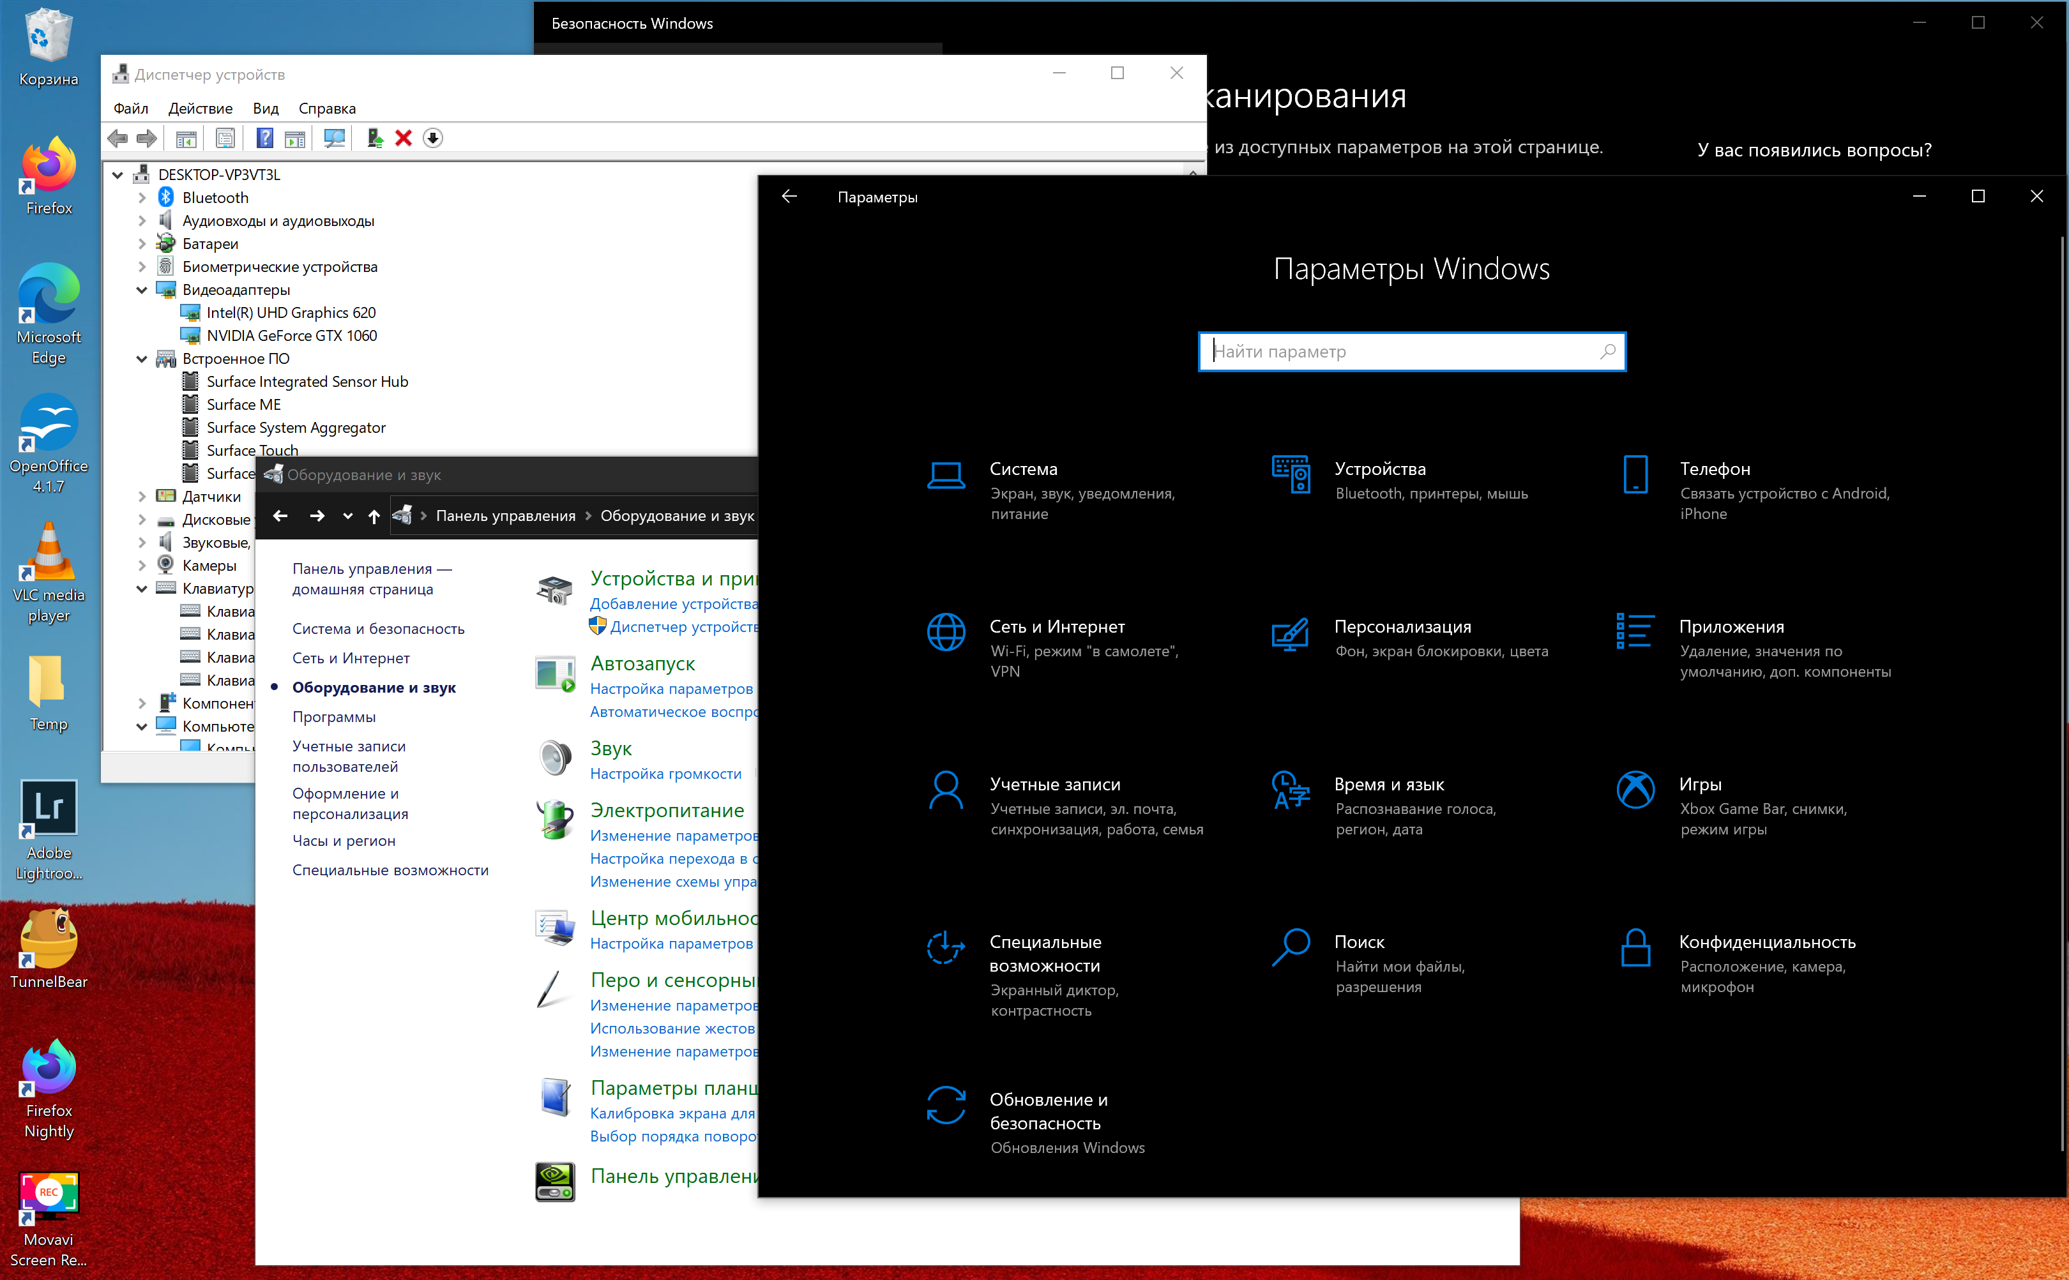Expand Биометрические устройства node
This screenshot has width=2069, height=1280.
click(x=142, y=267)
